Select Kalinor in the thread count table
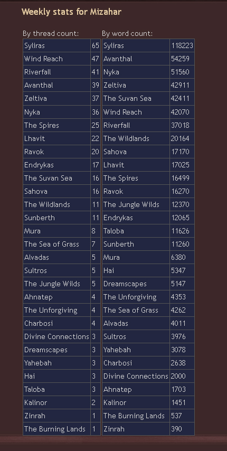Screen dimensions: 227x451 tap(35, 402)
